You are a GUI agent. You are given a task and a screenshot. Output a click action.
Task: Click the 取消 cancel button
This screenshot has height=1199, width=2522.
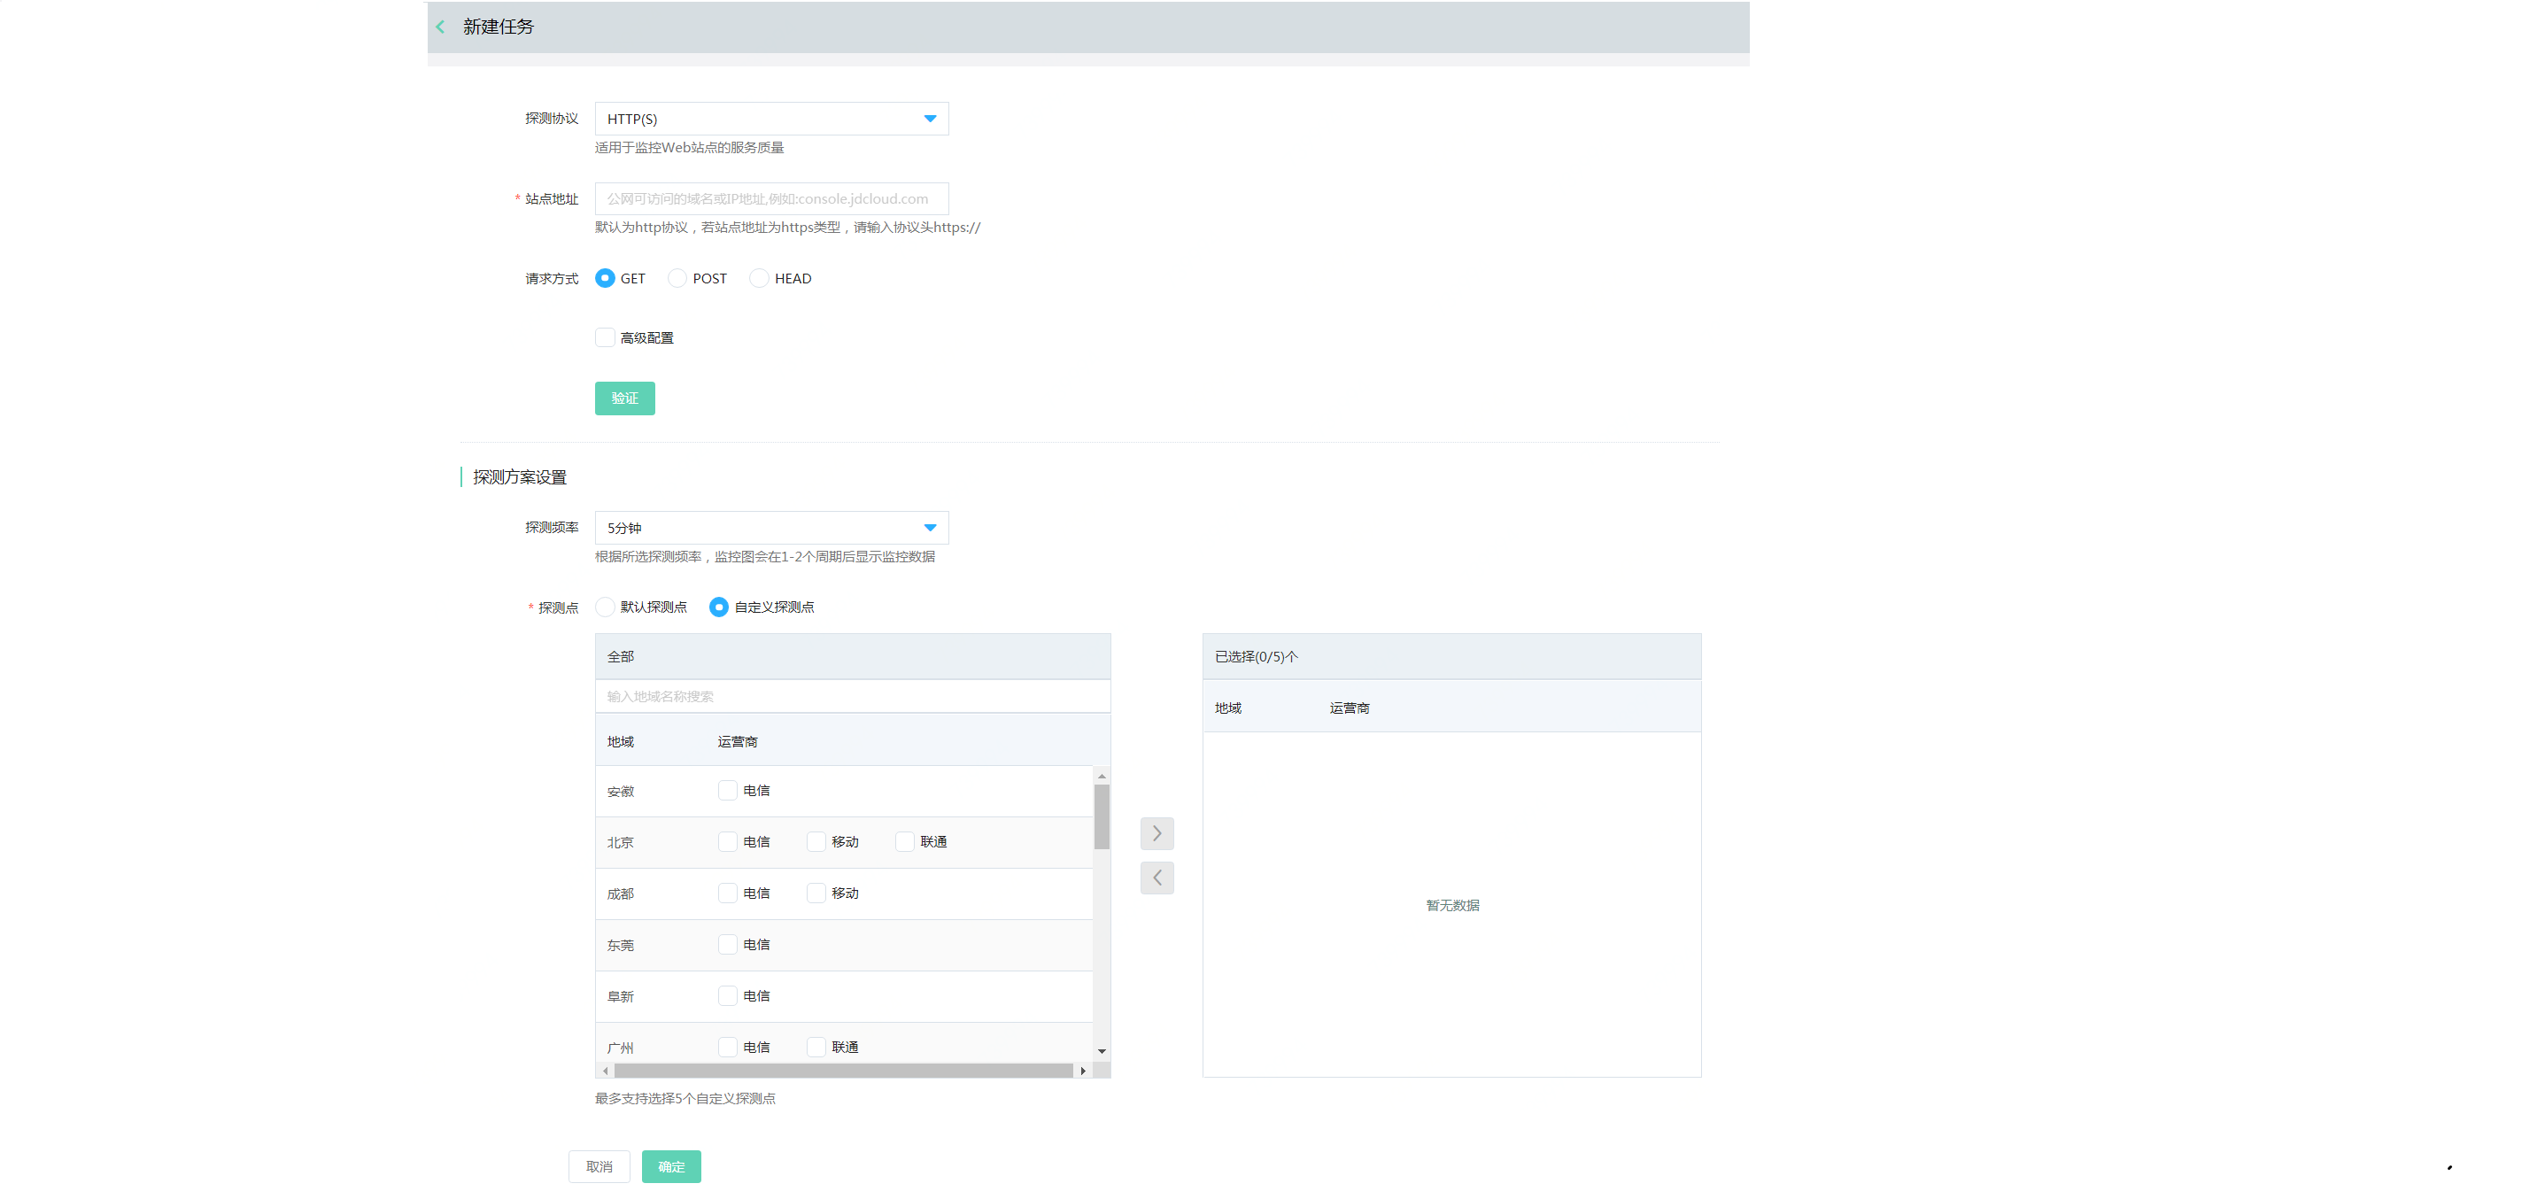(x=599, y=1165)
